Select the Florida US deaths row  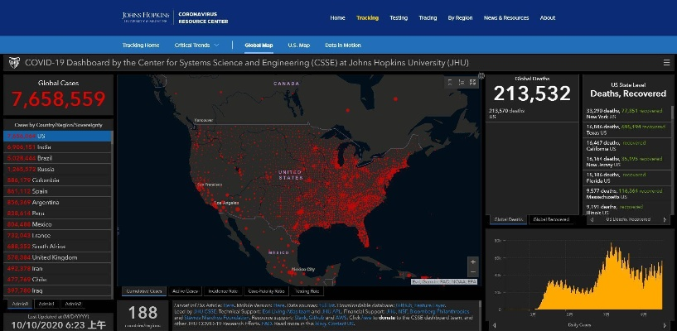(626, 178)
